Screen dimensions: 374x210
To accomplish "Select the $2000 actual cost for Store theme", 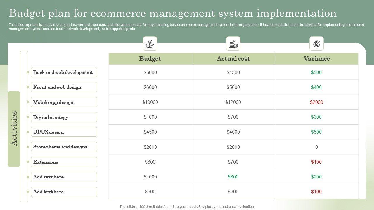I will click(x=233, y=147).
